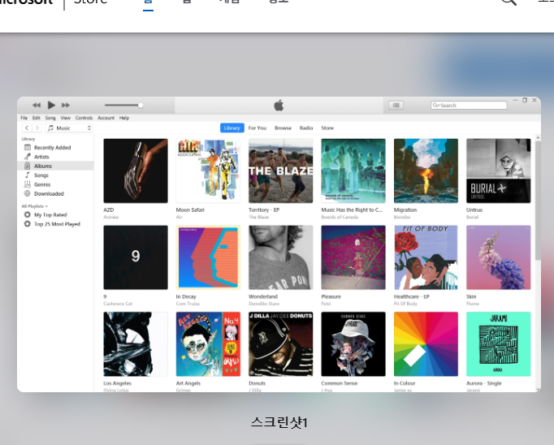Screen dimensions: 554x445
Task: Go forward with the right chevron button
Action: click(37, 127)
